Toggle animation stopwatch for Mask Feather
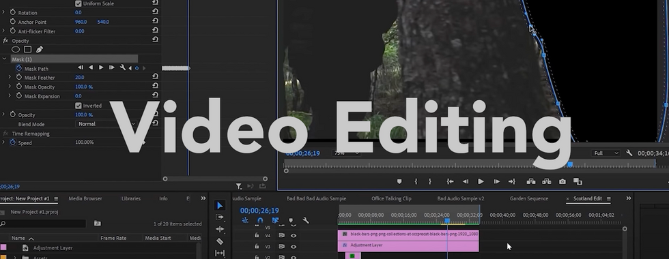The width and height of the screenshot is (669, 259). (19, 78)
